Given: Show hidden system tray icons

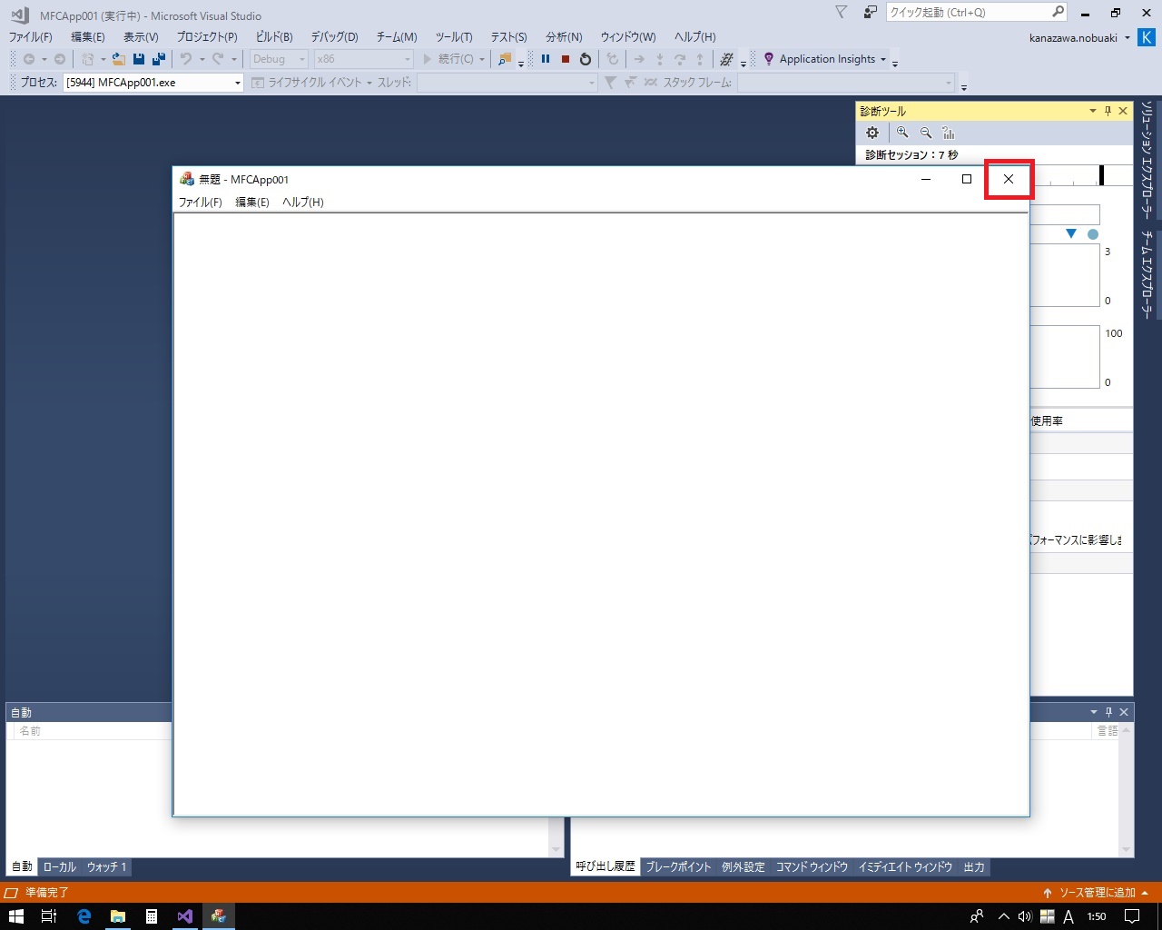Looking at the screenshot, I should [x=1003, y=916].
